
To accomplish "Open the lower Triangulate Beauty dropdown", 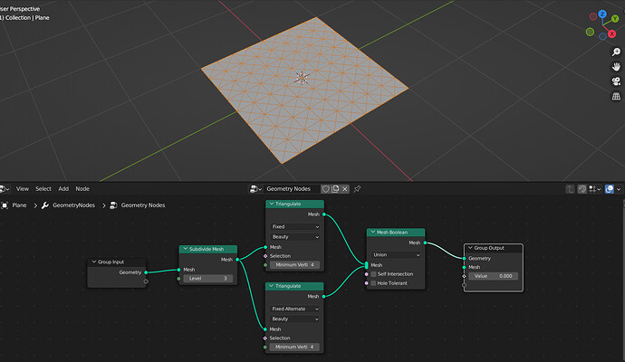I will [295, 319].
